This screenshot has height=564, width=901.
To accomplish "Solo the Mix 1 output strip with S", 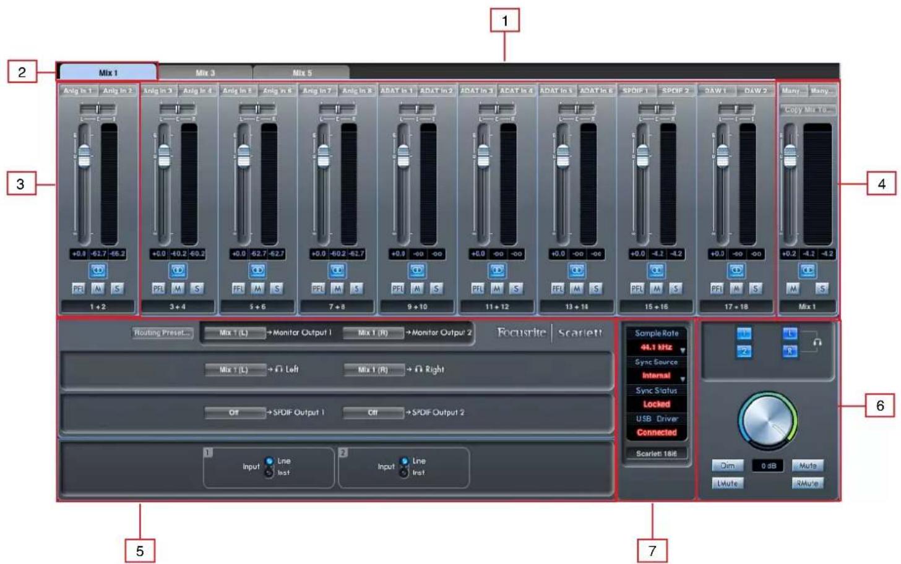I will tap(822, 289).
